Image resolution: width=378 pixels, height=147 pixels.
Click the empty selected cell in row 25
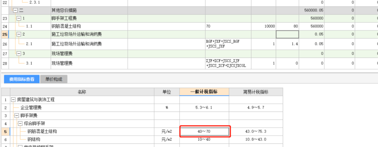[x=287, y=34]
